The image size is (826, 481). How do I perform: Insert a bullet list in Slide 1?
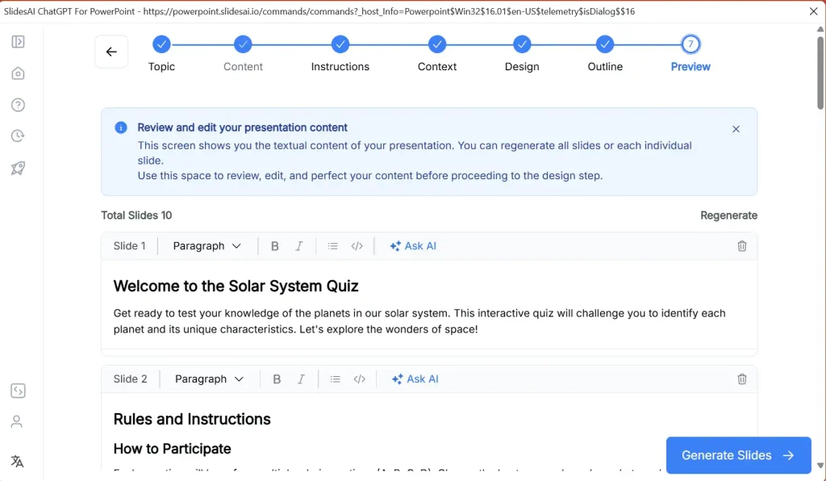pos(333,245)
